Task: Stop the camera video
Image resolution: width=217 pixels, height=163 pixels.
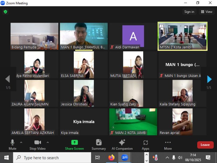Action: pos(38,145)
